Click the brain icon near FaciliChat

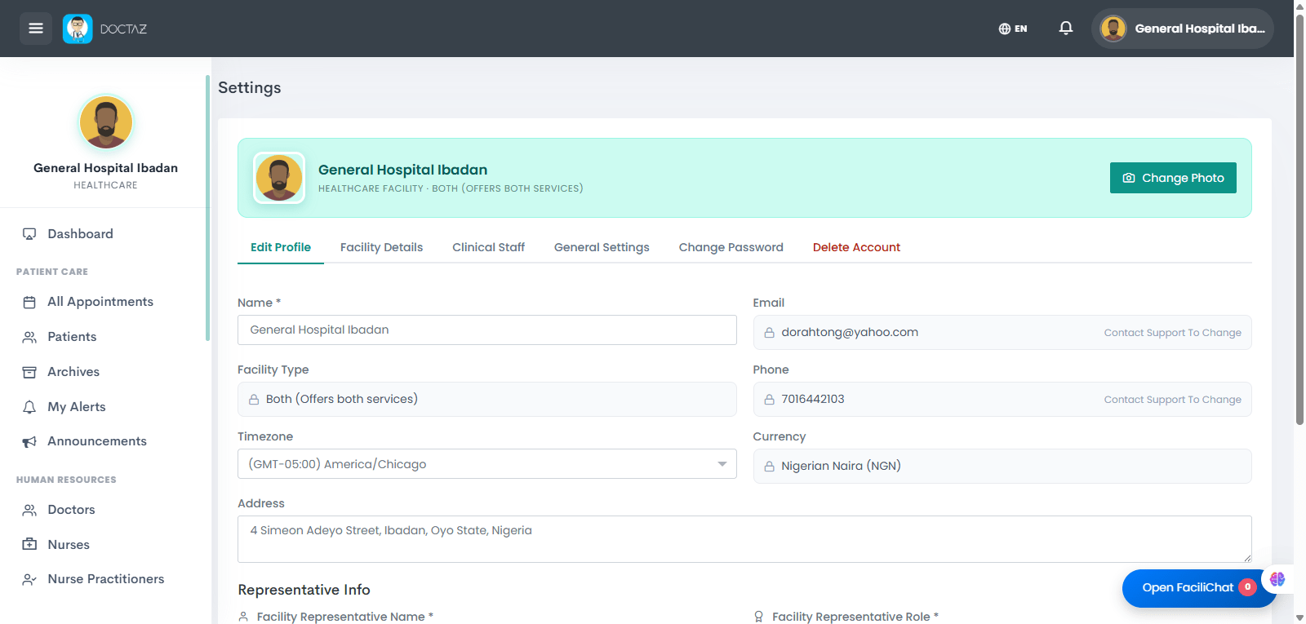(x=1277, y=579)
